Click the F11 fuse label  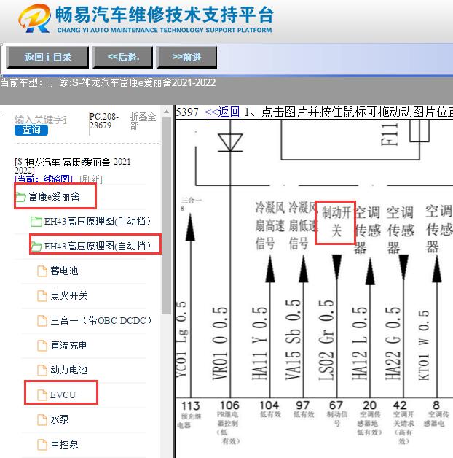(x=390, y=134)
